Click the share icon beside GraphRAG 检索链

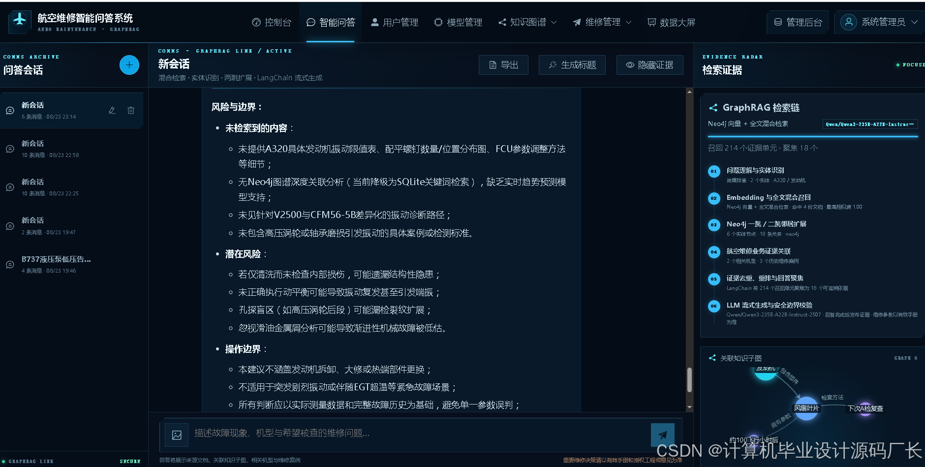(713, 108)
